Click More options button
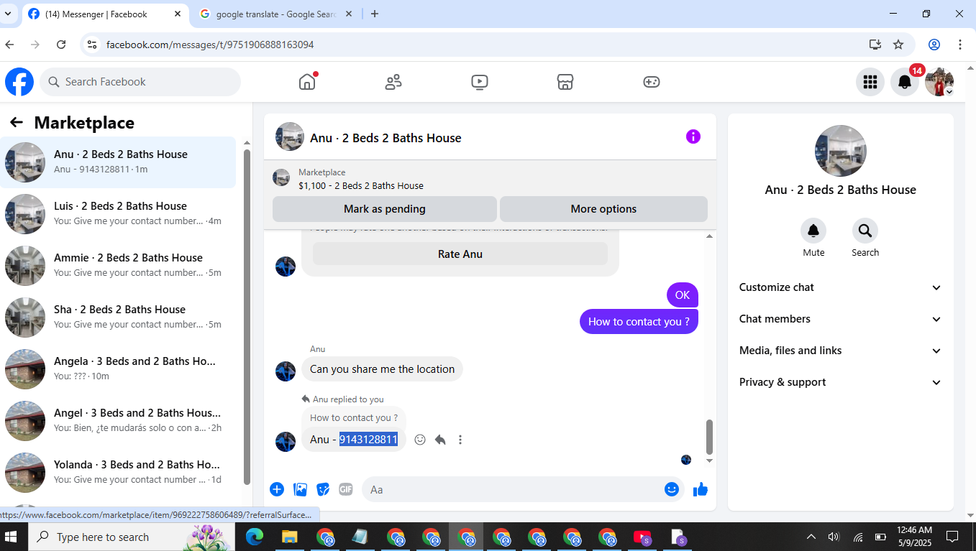 (x=603, y=209)
